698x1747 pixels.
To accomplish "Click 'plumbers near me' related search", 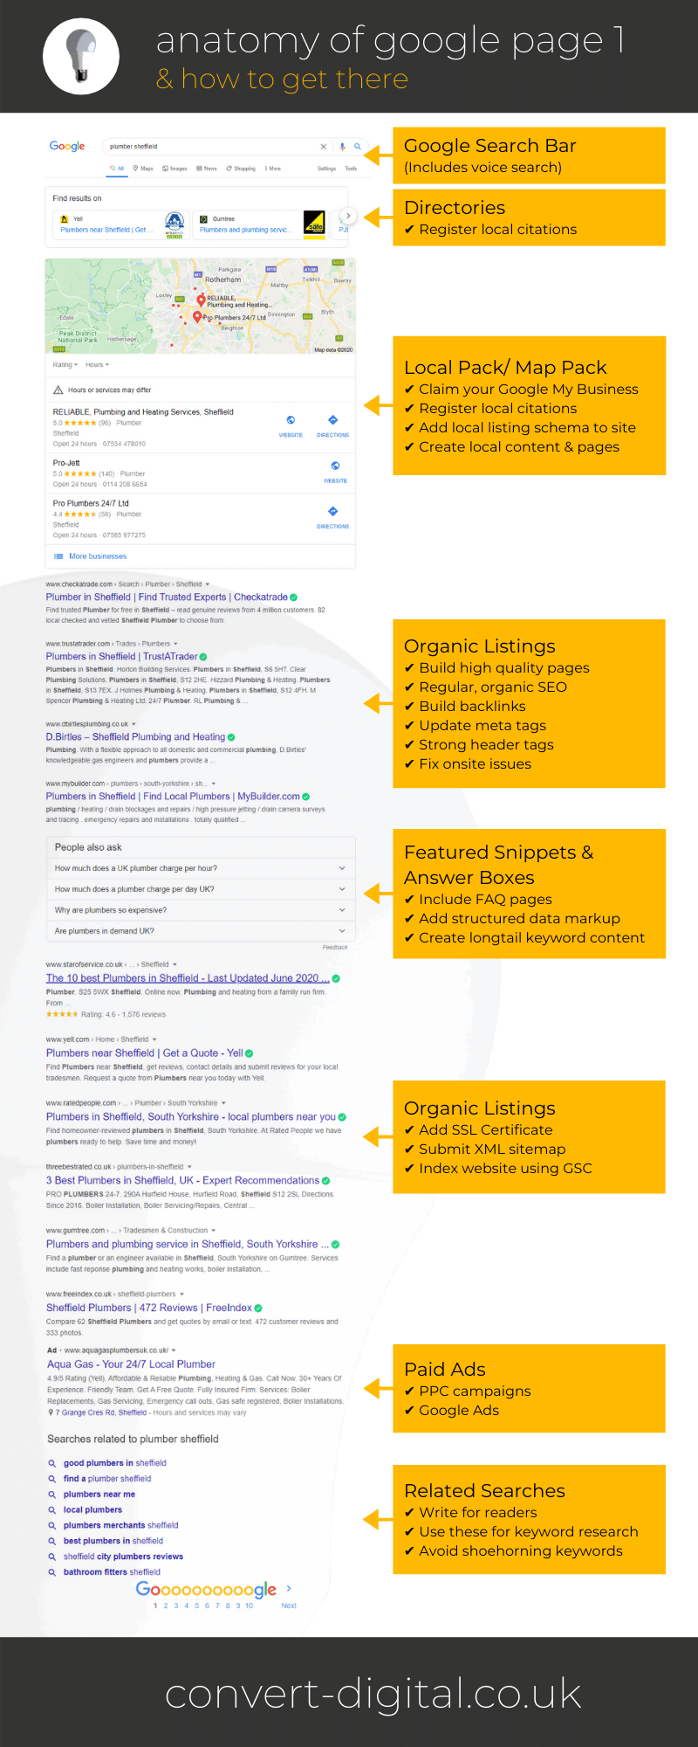I will pyautogui.click(x=99, y=1495).
